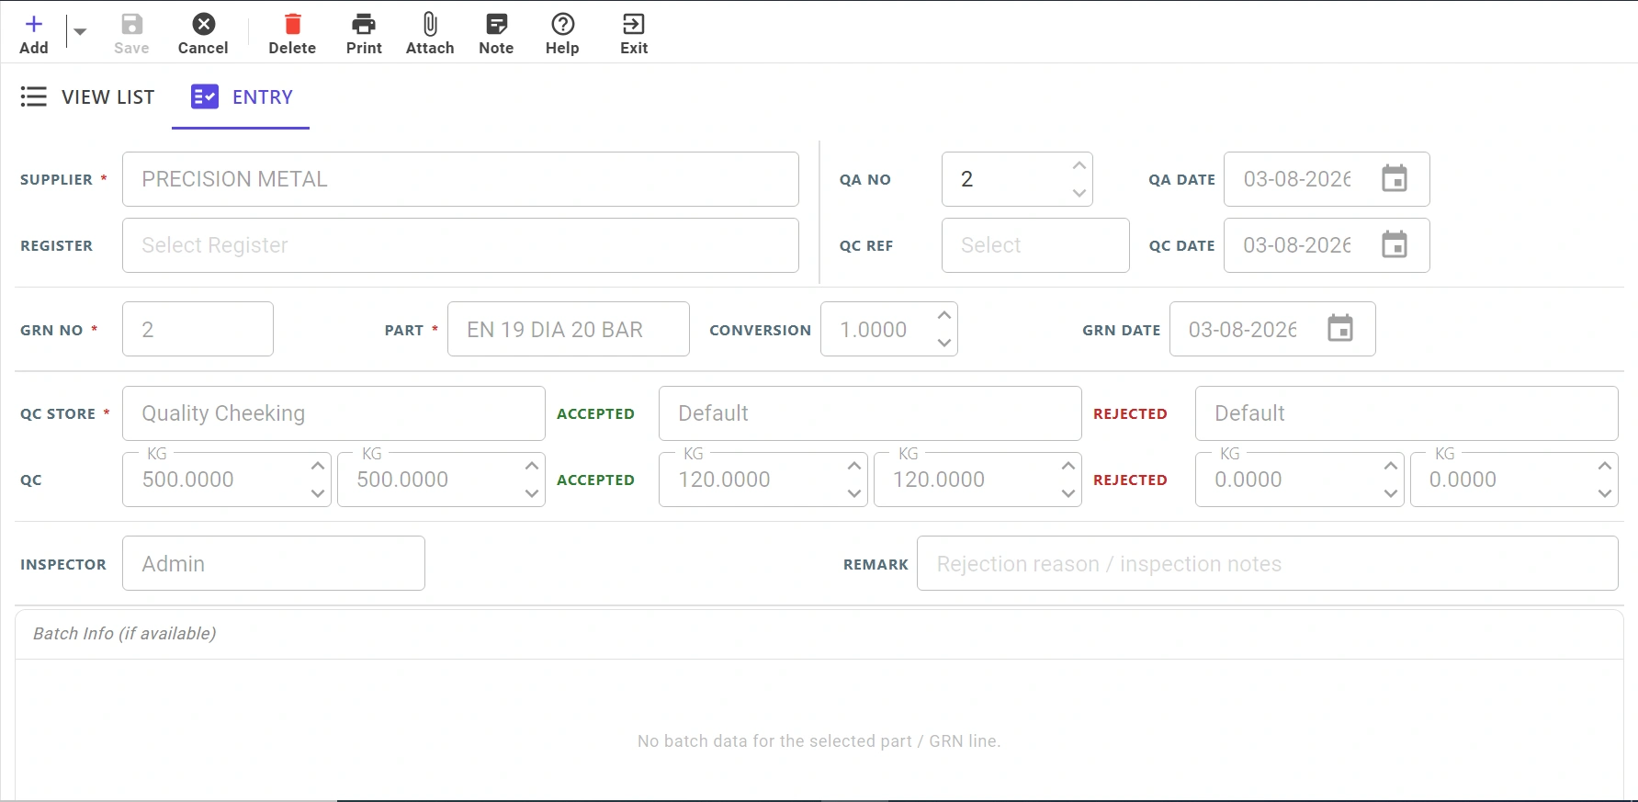Increase the CONVERSION value
Screen dimensions: 1638x802
click(x=944, y=315)
